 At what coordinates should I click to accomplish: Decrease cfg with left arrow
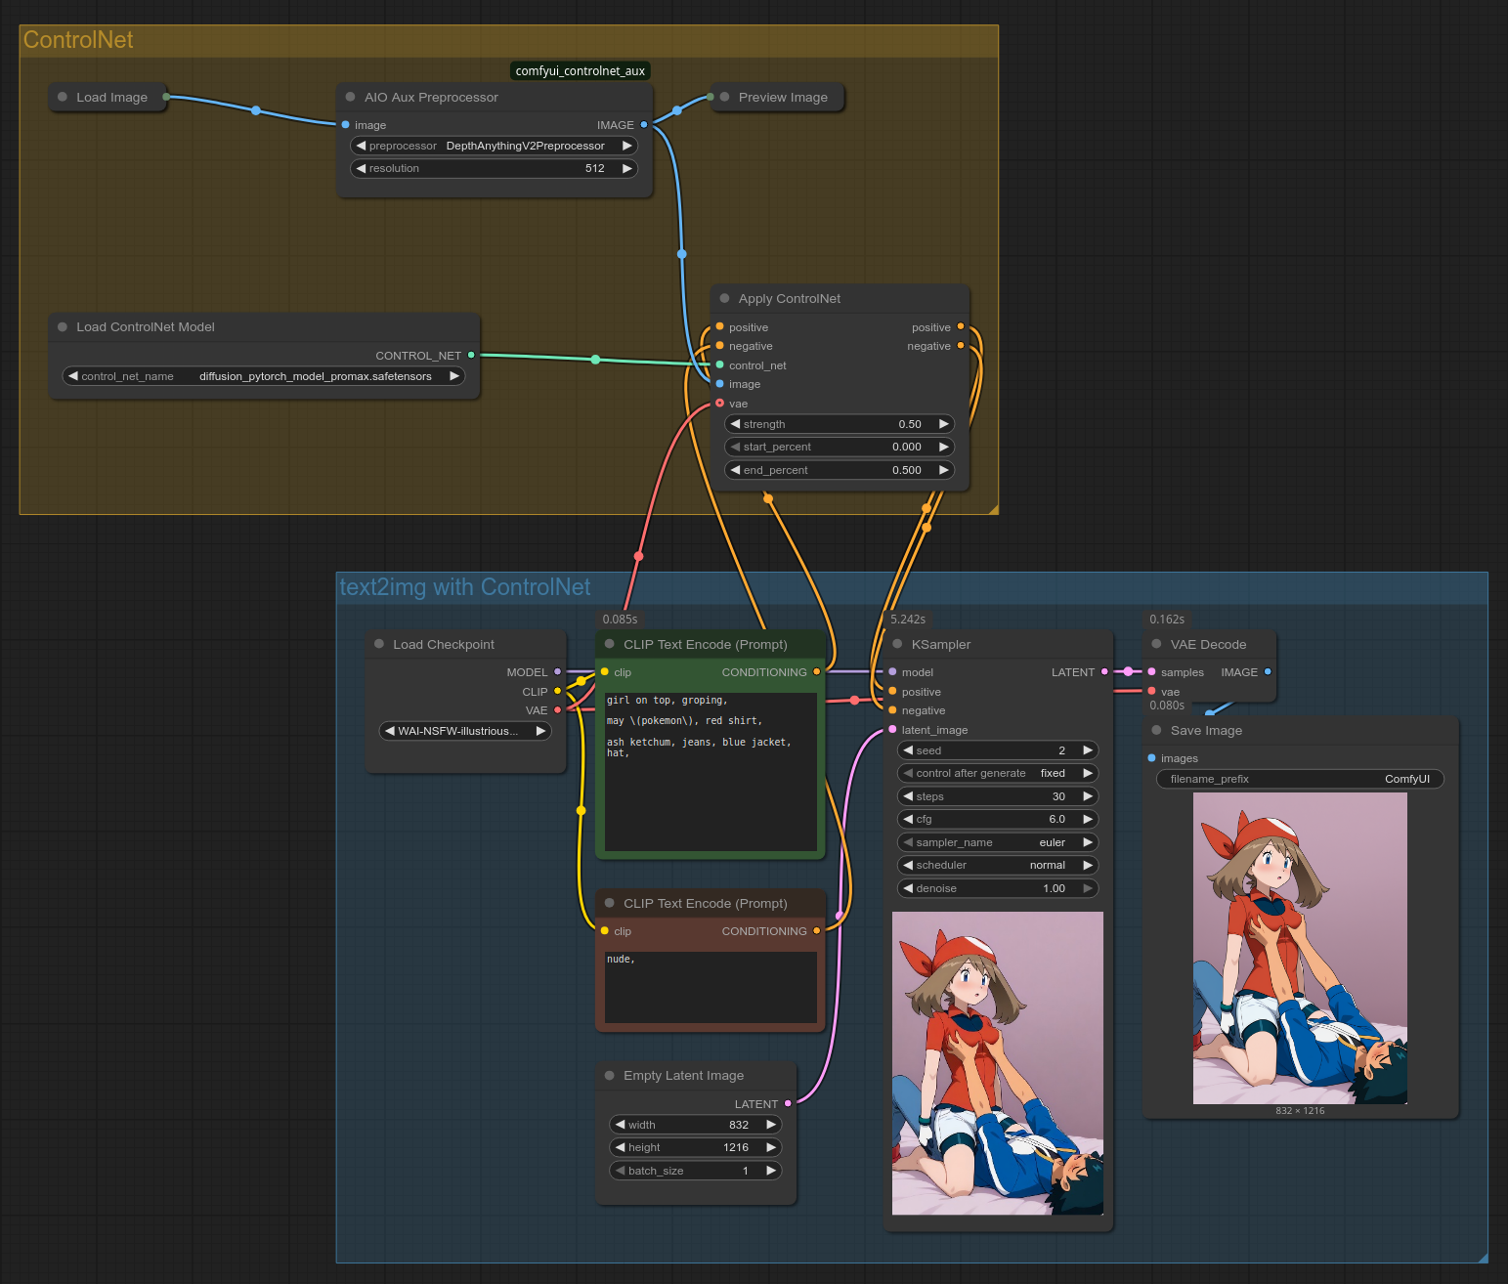coord(908,819)
